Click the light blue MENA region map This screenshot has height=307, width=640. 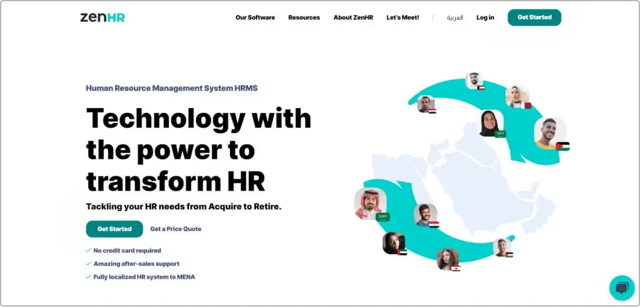[471, 176]
